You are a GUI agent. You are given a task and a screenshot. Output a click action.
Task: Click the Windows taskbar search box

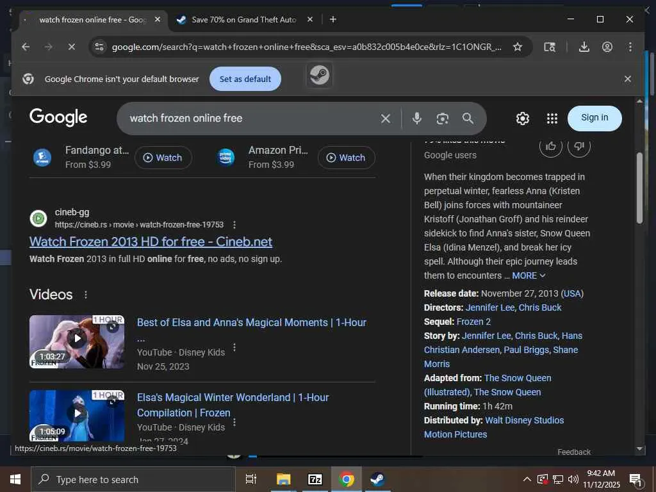[133, 479]
